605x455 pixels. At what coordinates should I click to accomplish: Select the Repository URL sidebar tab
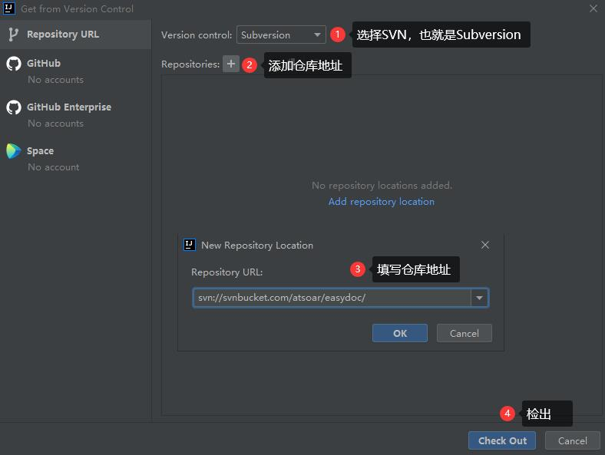coord(62,35)
